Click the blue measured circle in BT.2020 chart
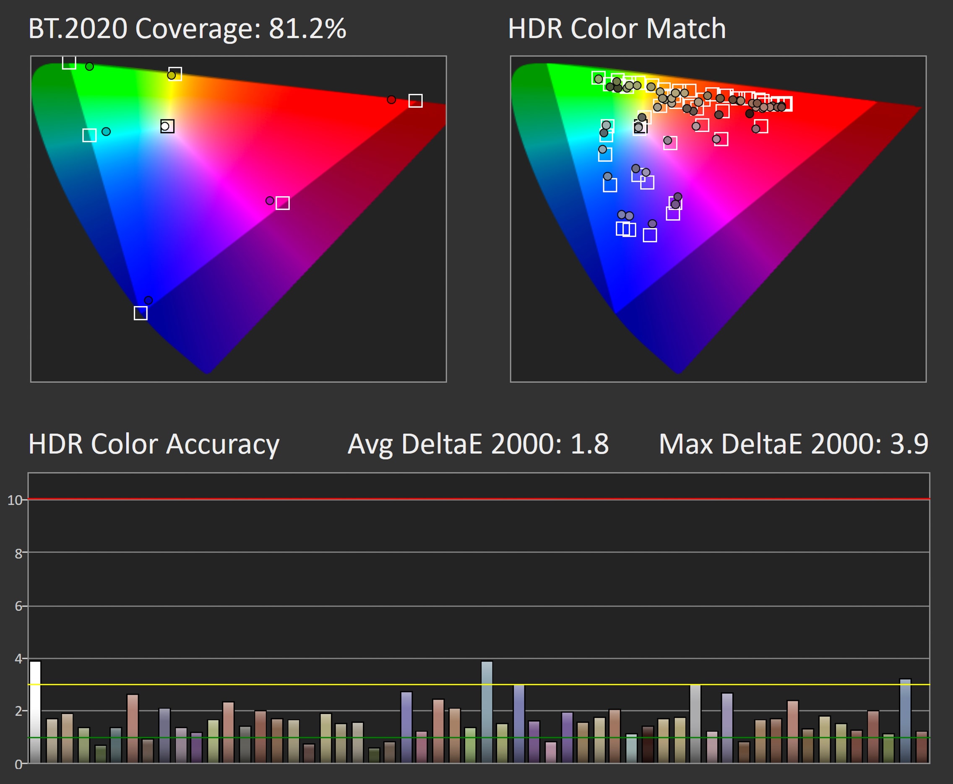The width and height of the screenshot is (953, 784). click(x=148, y=300)
